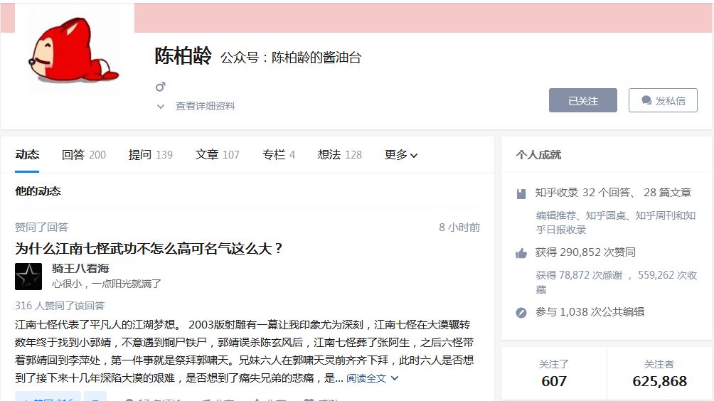Open the 专栏 4 tab

pyautogui.click(x=279, y=155)
